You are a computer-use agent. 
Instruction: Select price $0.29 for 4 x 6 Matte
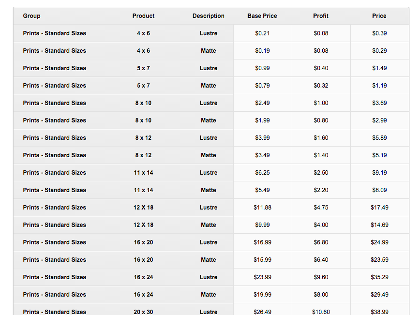click(379, 51)
